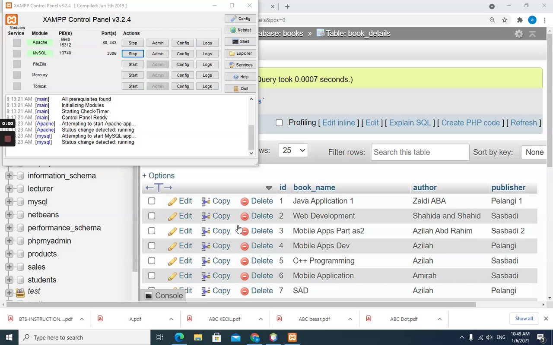The height and width of the screenshot is (345, 553).
Task: Open a new browser tab
Action: [x=287, y=6]
